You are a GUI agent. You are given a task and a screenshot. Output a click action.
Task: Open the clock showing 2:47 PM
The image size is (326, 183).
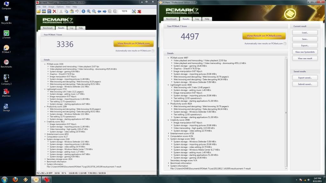(317, 180)
